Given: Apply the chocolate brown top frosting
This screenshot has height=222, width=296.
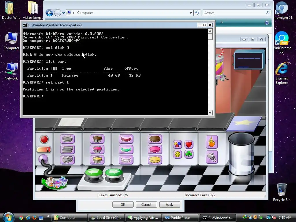Looking at the screenshot, I should point(155,139).
